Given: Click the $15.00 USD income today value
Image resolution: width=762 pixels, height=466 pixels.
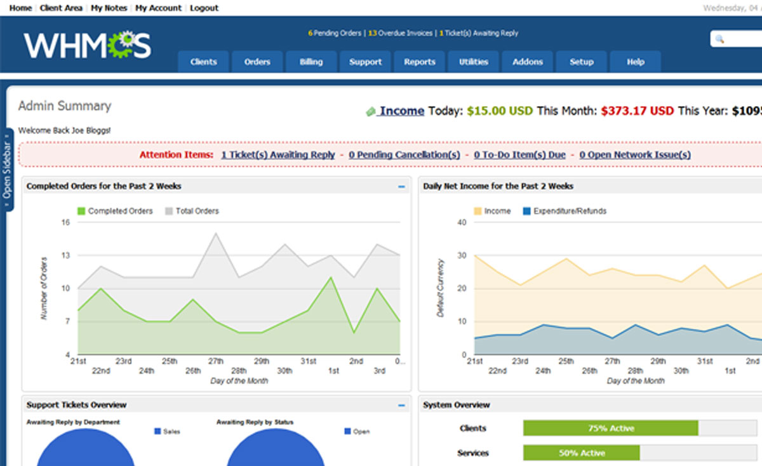Looking at the screenshot, I should 500,111.
